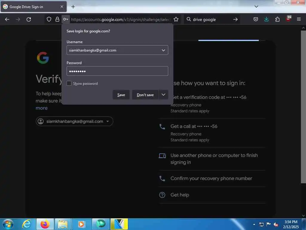The image size is (306, 230).
Task: Click the network tray icon
Action: [261, 224]
